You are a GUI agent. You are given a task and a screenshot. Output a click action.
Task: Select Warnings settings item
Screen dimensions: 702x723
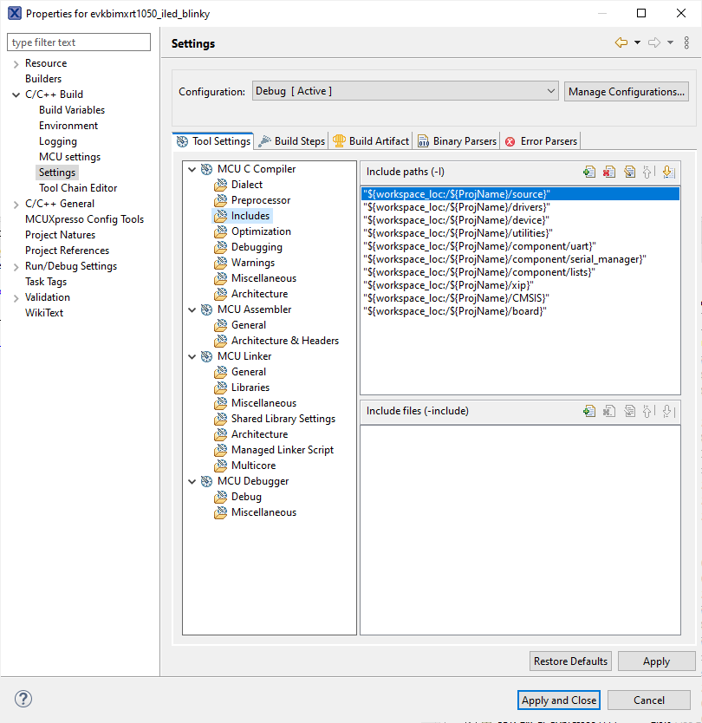[253, 263]
